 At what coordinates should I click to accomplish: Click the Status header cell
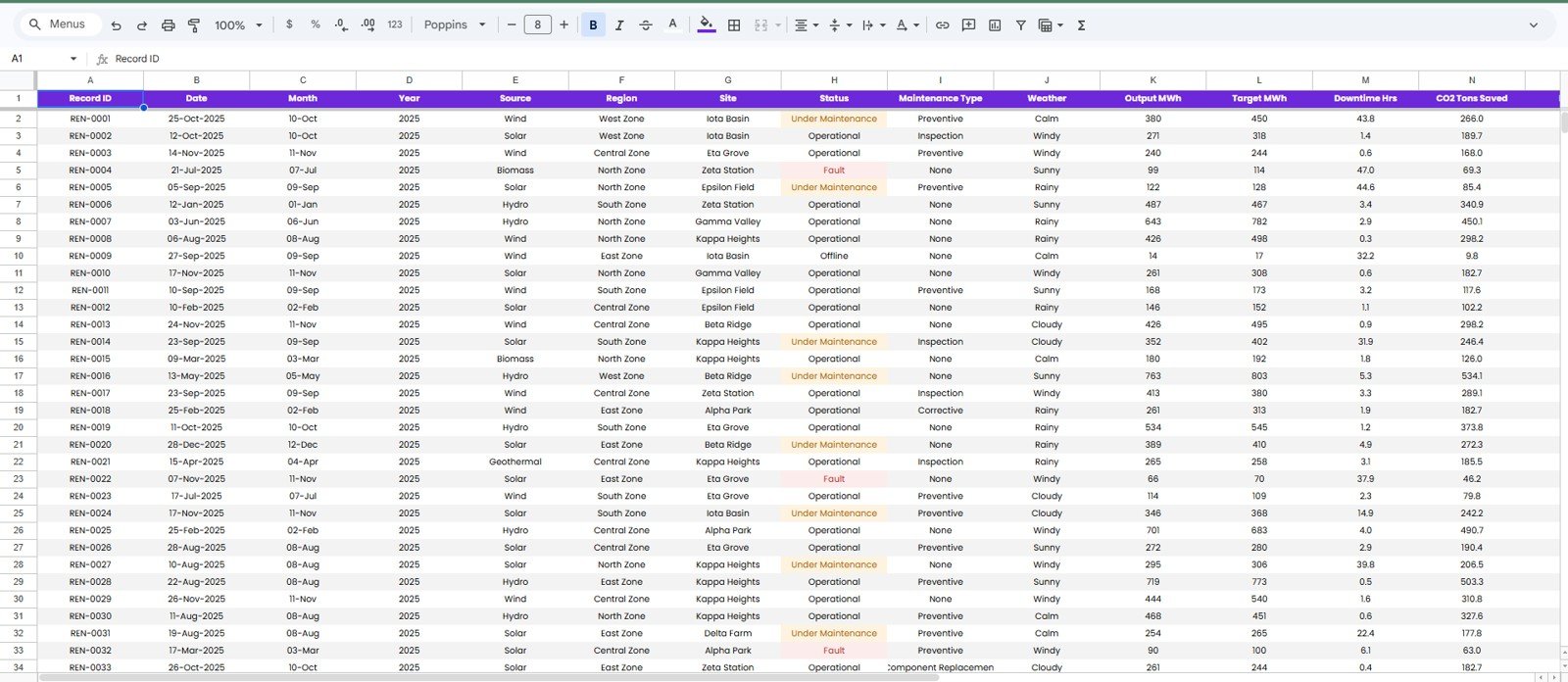[834, 98]
